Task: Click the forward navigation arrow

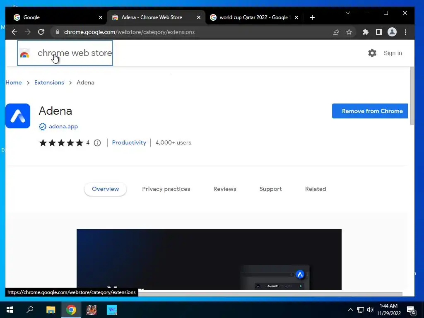Action: coord(28,32)
